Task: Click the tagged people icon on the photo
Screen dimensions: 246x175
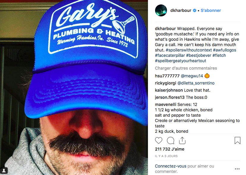Action: (4, 170)
